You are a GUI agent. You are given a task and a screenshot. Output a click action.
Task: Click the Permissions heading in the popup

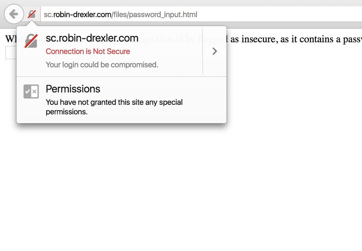point(73,89)
